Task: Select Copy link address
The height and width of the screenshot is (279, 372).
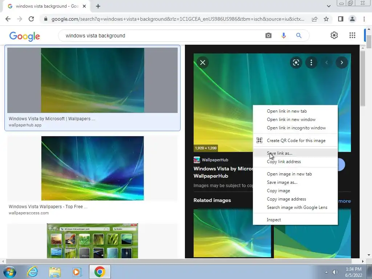Action: [x=295, y=162]
